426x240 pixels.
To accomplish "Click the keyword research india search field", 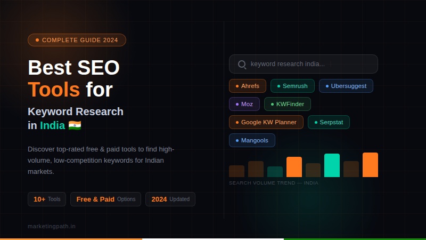I will coord(303,64).
